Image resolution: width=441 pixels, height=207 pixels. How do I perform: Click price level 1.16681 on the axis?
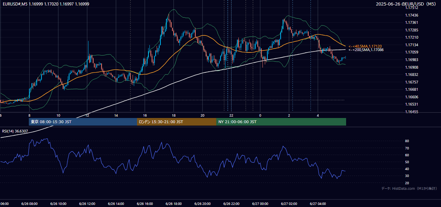(411, 89)
